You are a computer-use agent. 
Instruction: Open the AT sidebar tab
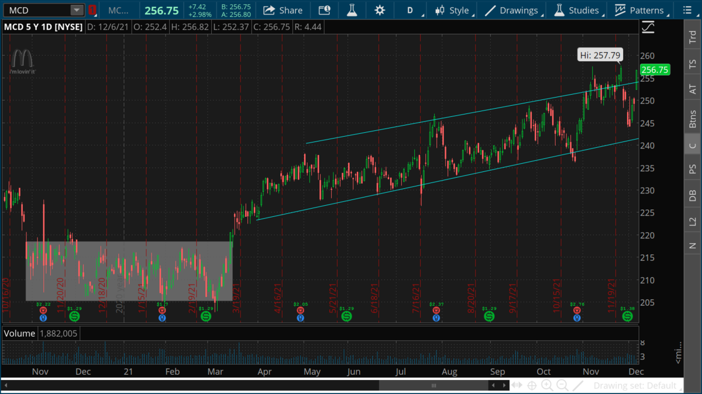tap(693, 89)
